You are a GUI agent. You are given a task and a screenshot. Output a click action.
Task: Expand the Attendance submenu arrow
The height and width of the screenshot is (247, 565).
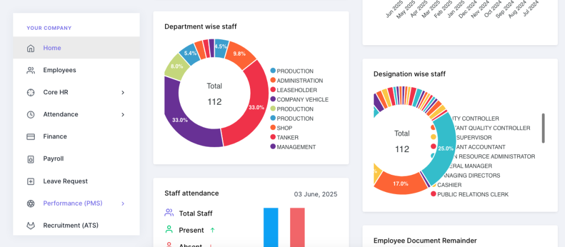pyautogui.click(x=123, y=115)
